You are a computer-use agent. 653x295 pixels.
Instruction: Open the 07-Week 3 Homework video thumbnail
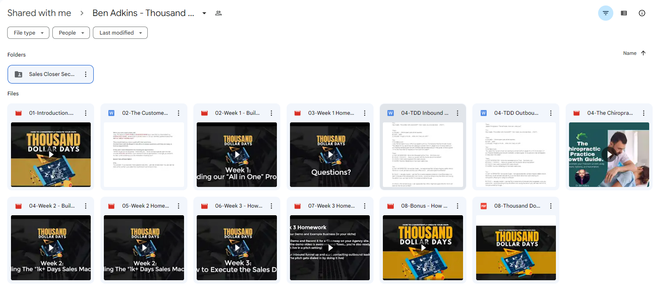point(330,248)
